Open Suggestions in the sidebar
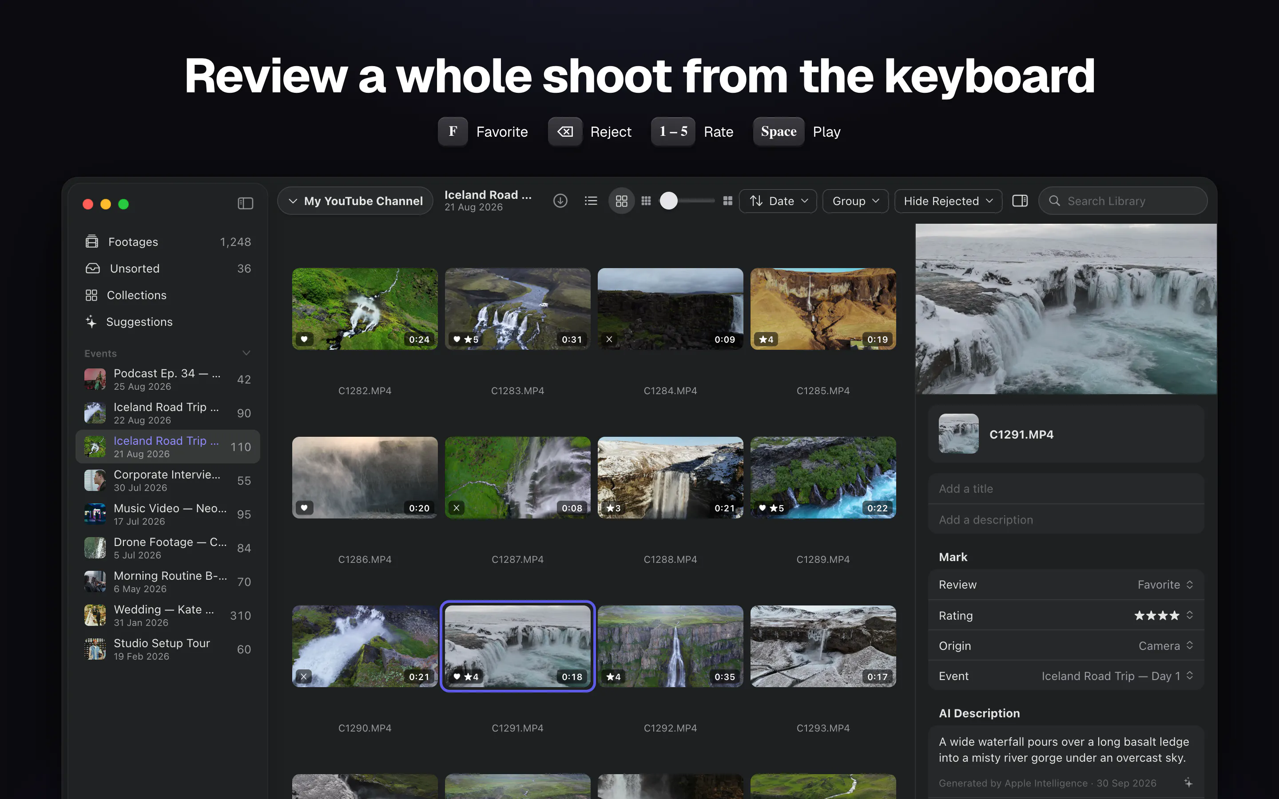Screen dimensions: 1279x799 click(x=168, y=322)
